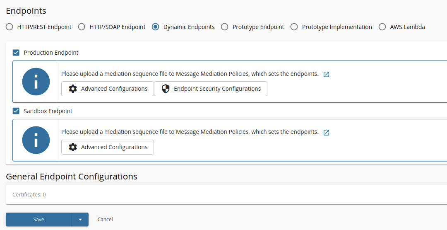Choose the Prototype Endpoint option
The width and height of the screenshot is (447, 230).
tap(225, 27)
